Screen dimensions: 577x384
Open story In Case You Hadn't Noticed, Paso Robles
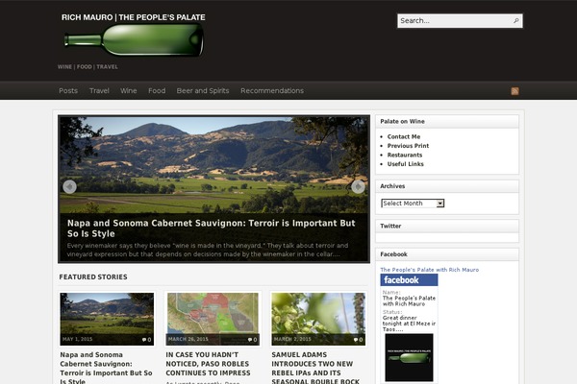(208, 364)
